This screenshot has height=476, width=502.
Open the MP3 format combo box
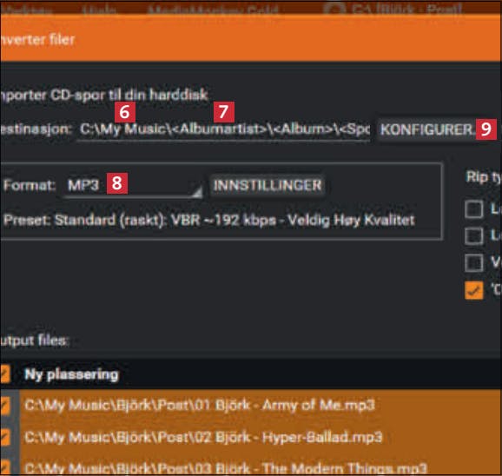pyautogui.click(x=133, y=185)
